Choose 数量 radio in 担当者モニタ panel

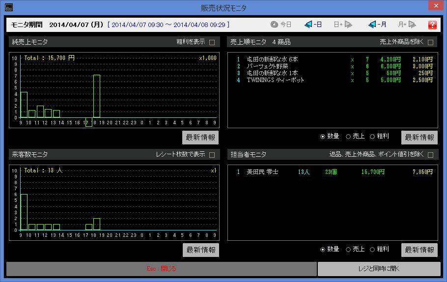(323, 250)
